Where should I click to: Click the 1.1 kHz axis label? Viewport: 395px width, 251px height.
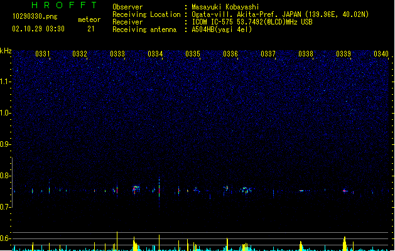point(6,82)
